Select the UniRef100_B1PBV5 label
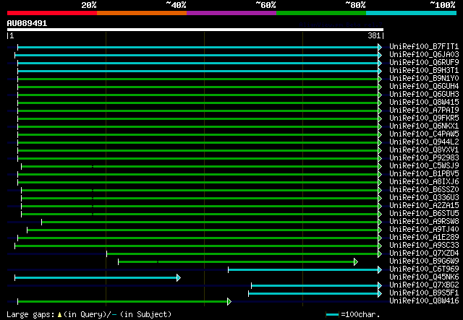Screen dimensions: 463x320 tap(424, 174)
